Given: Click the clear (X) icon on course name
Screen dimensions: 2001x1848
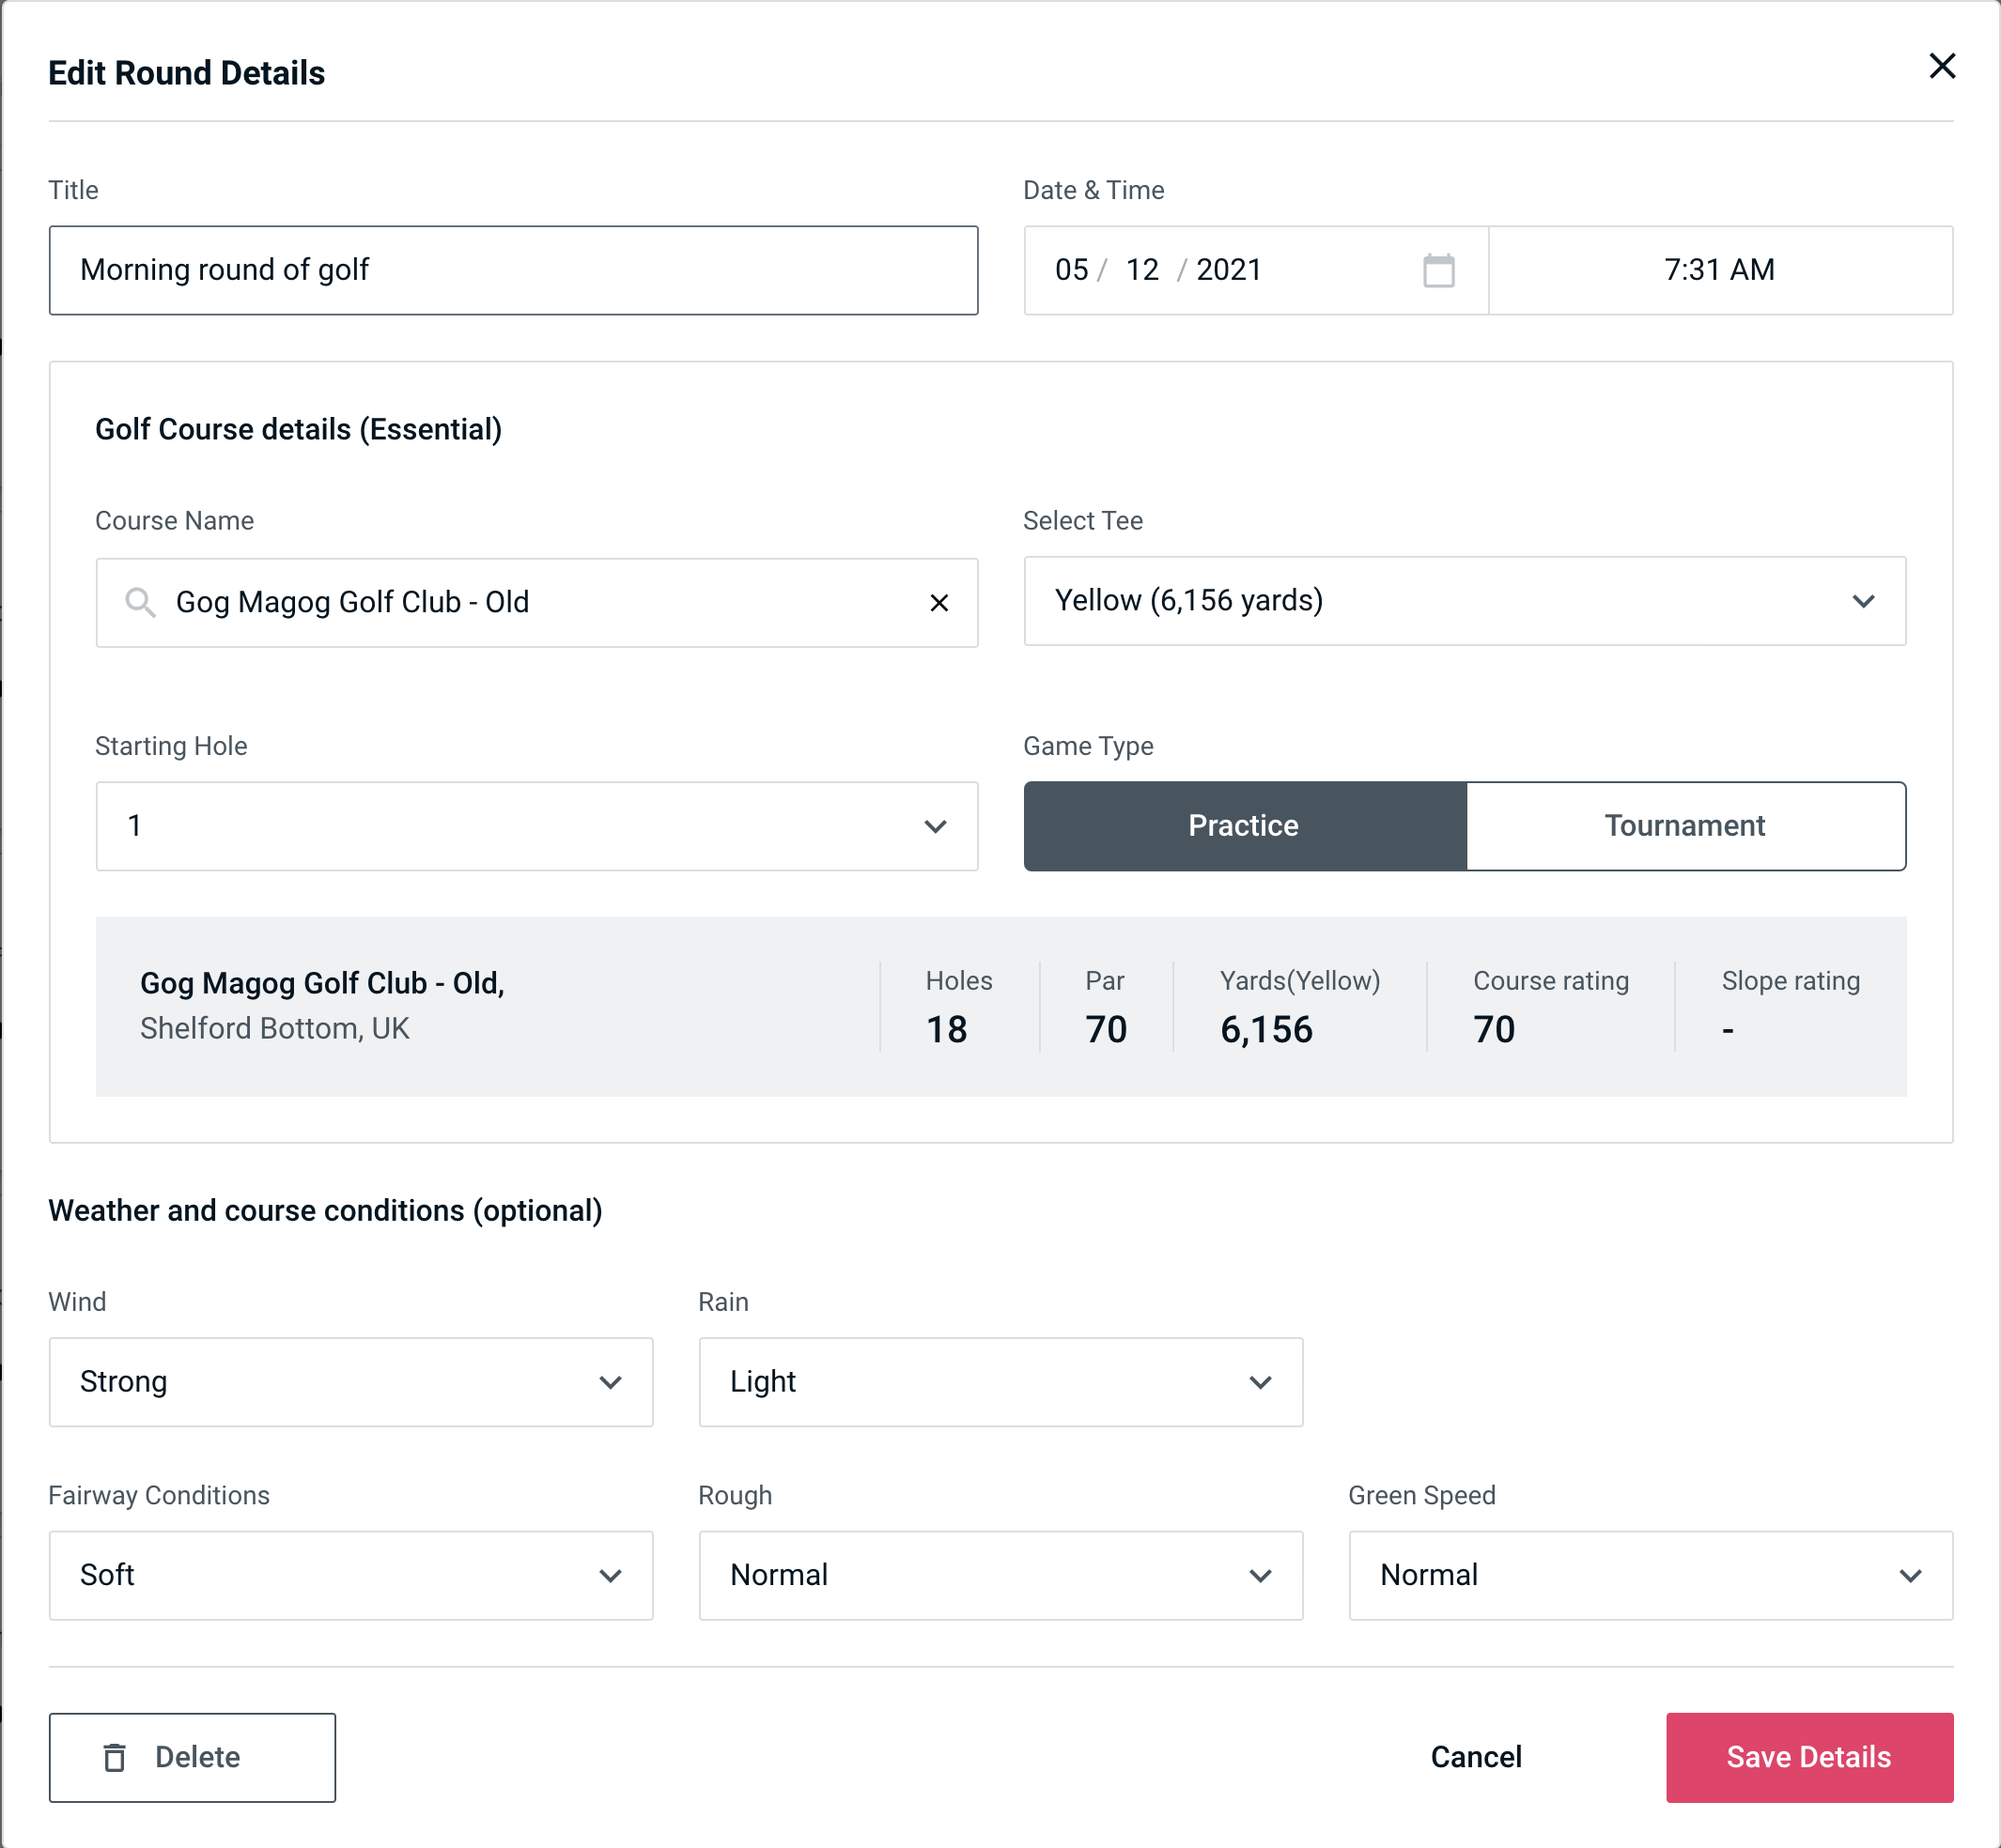Looking at the screenshot, I should pos(941,603).
